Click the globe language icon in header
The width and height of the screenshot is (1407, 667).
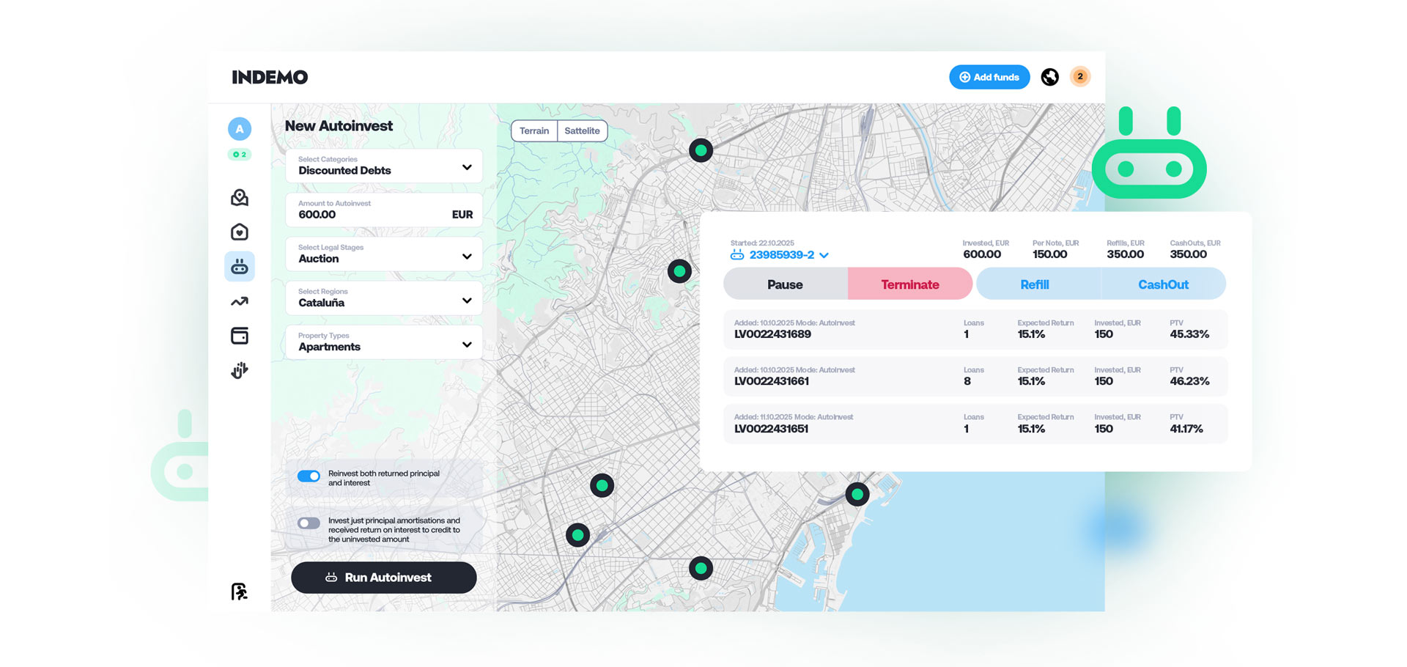1049,77
